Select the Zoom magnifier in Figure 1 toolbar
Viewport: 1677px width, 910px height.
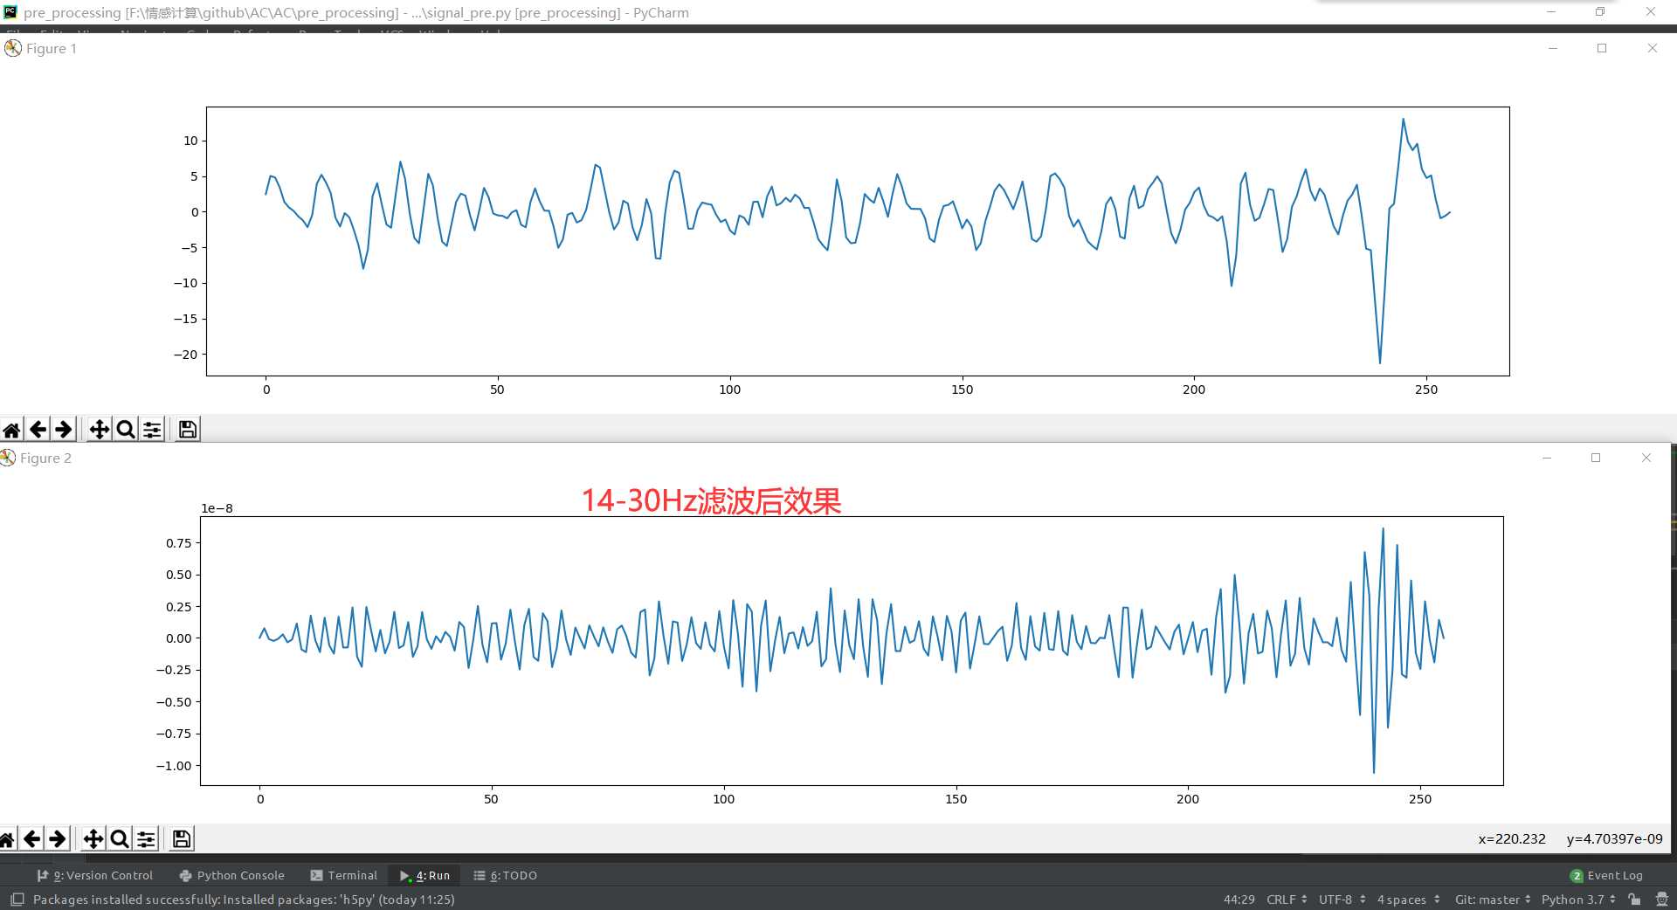coord(126,429)
